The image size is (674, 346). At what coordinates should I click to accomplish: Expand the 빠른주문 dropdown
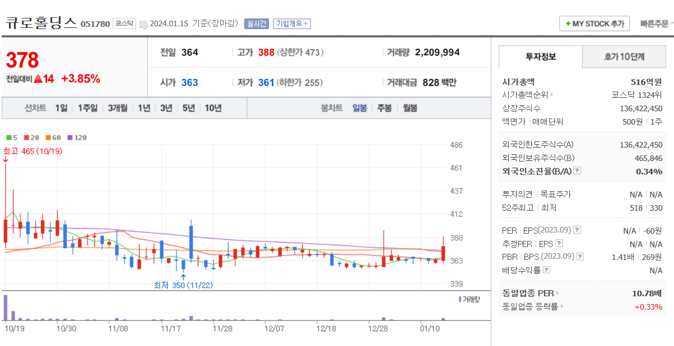coord(656,24)
